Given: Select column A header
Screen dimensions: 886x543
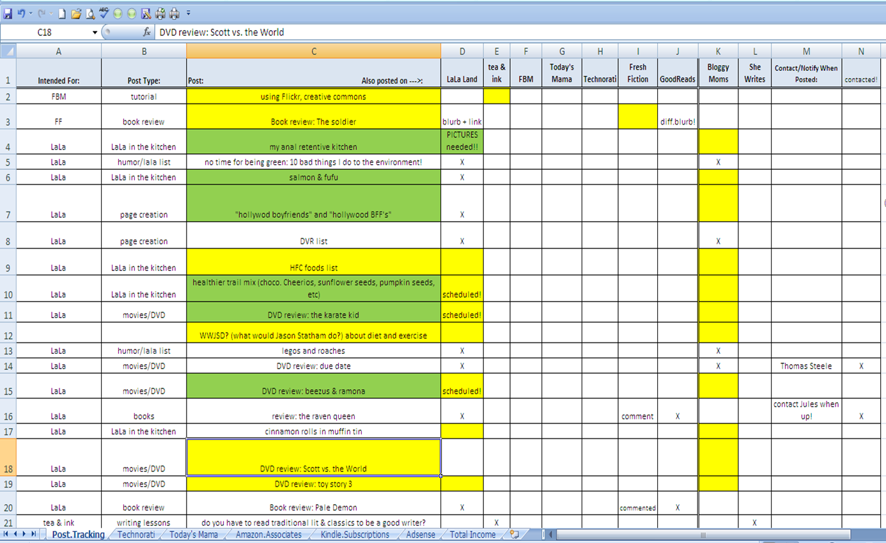Looking at the screenshot, I should [58, 51].
